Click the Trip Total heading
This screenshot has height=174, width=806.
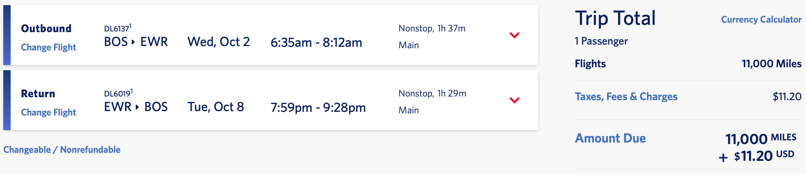[615, 18]
